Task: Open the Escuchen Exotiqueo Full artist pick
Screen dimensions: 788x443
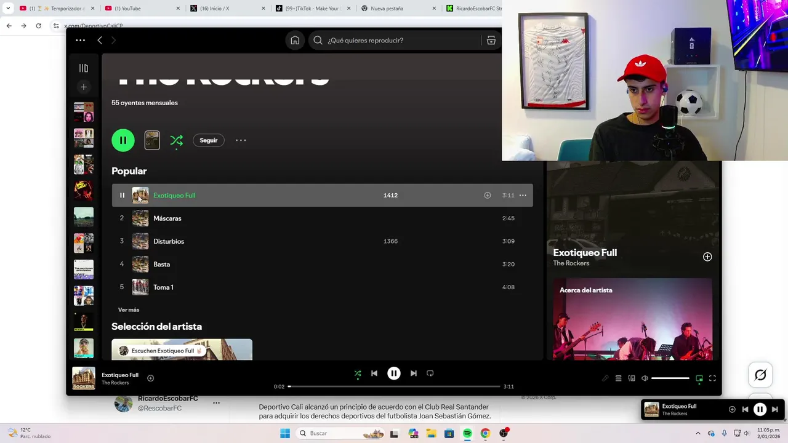Action: coord(182,349)
